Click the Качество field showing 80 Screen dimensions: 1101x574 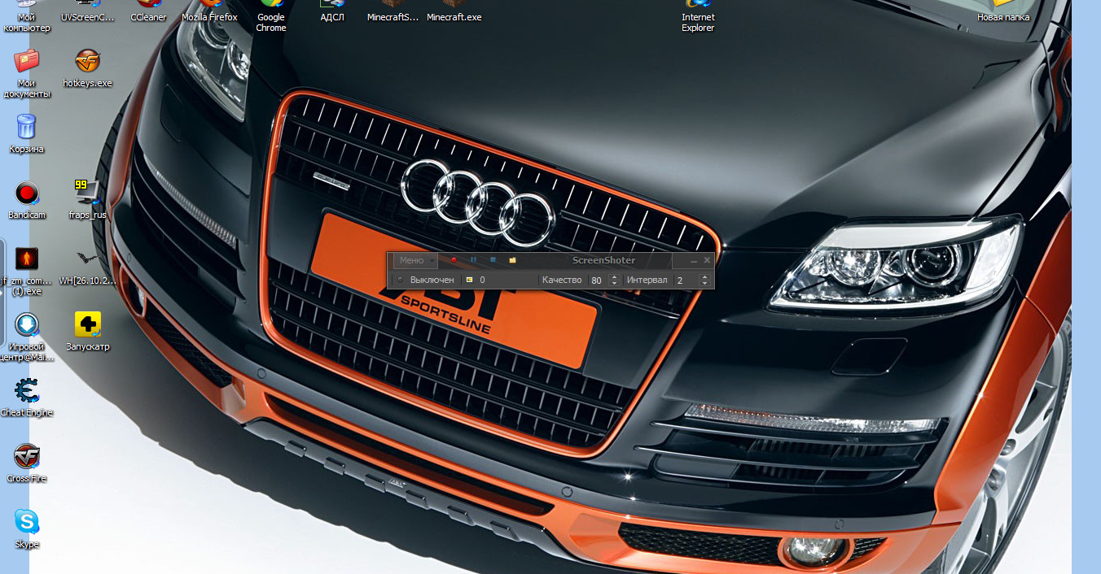(598, 280)
